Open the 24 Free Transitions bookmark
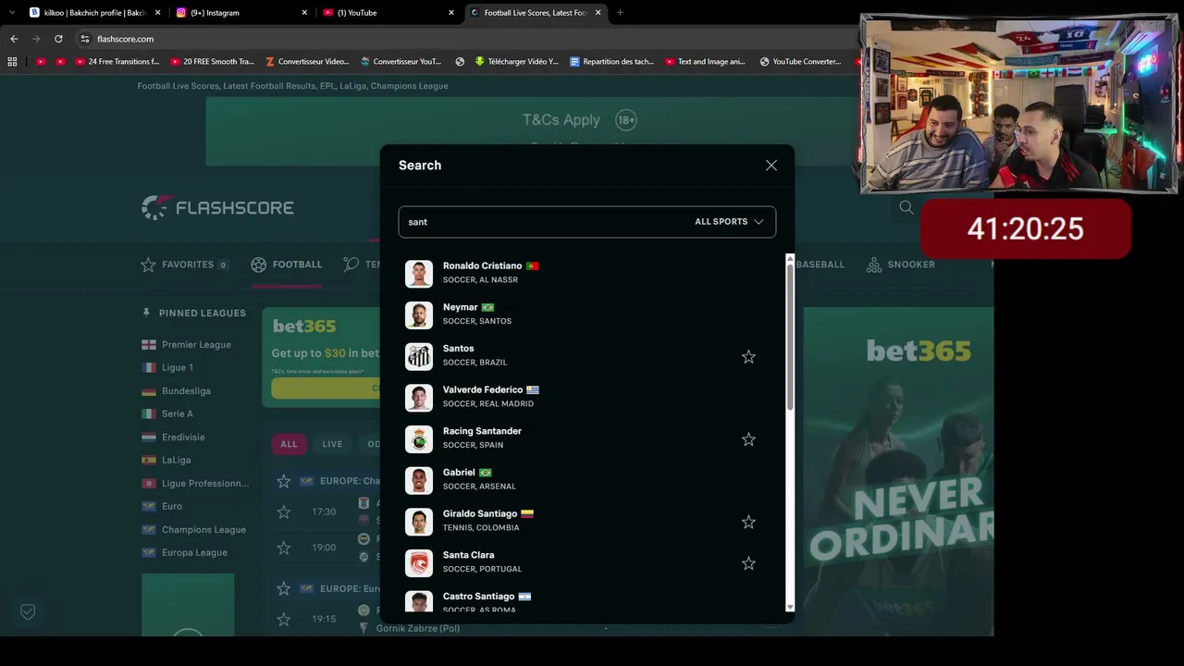 tap(117, 62)
